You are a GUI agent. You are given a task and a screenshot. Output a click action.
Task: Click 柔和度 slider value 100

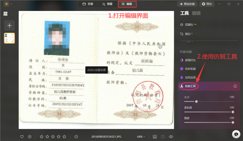[x=232, y=108]
